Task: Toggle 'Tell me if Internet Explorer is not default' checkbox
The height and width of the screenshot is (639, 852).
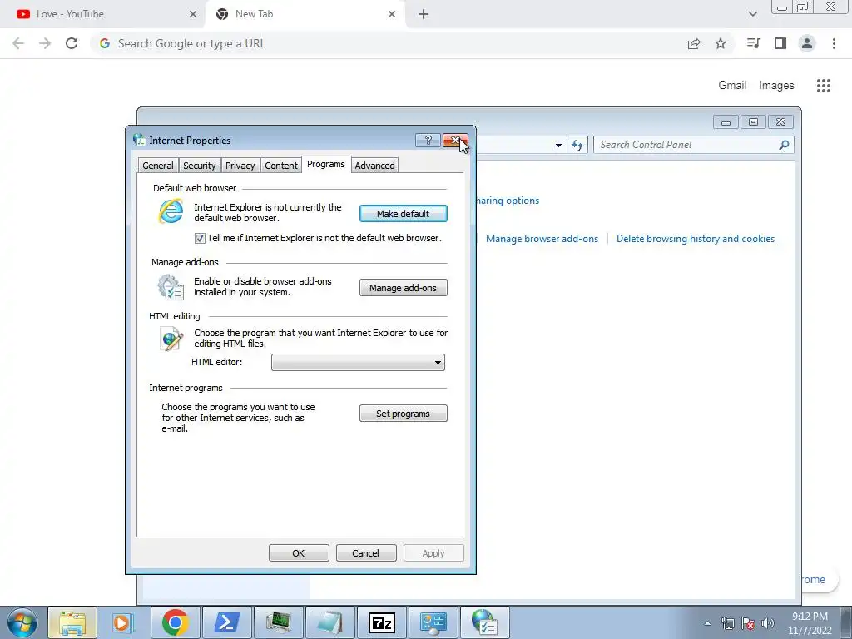Action: [x=200, y=239]
